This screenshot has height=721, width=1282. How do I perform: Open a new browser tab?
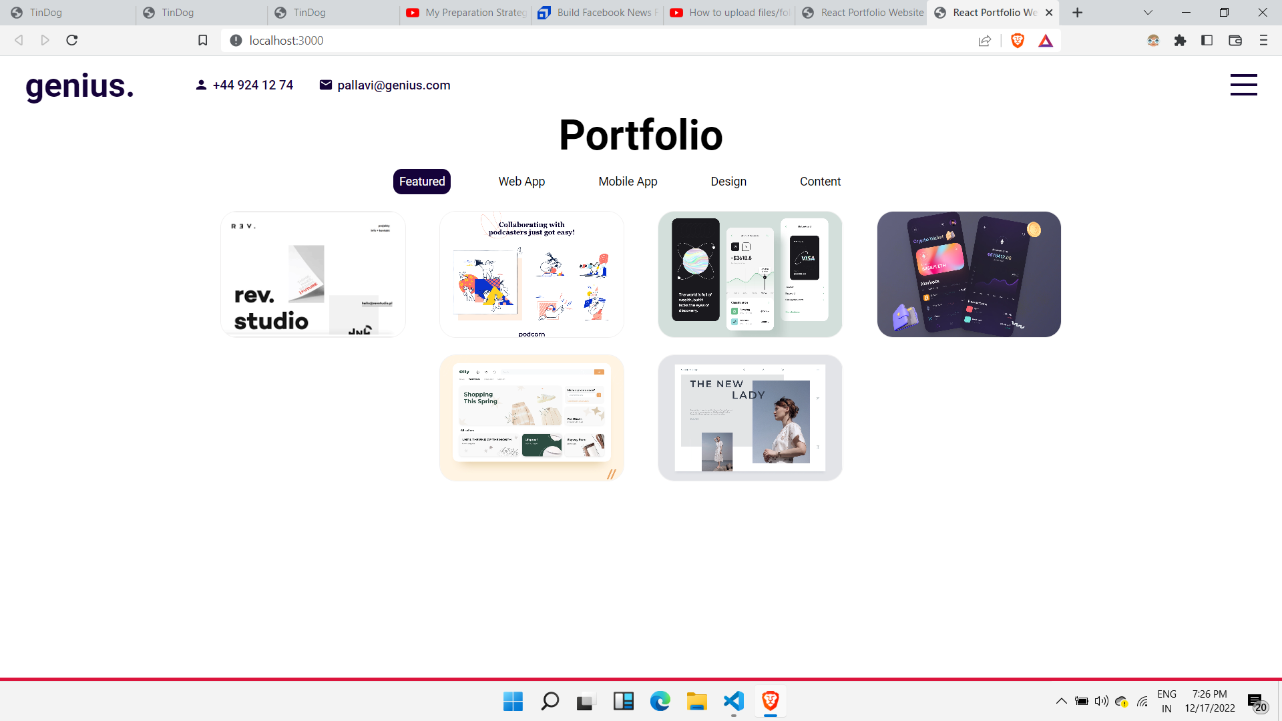pyautogui.click(x=1077, y=13)
